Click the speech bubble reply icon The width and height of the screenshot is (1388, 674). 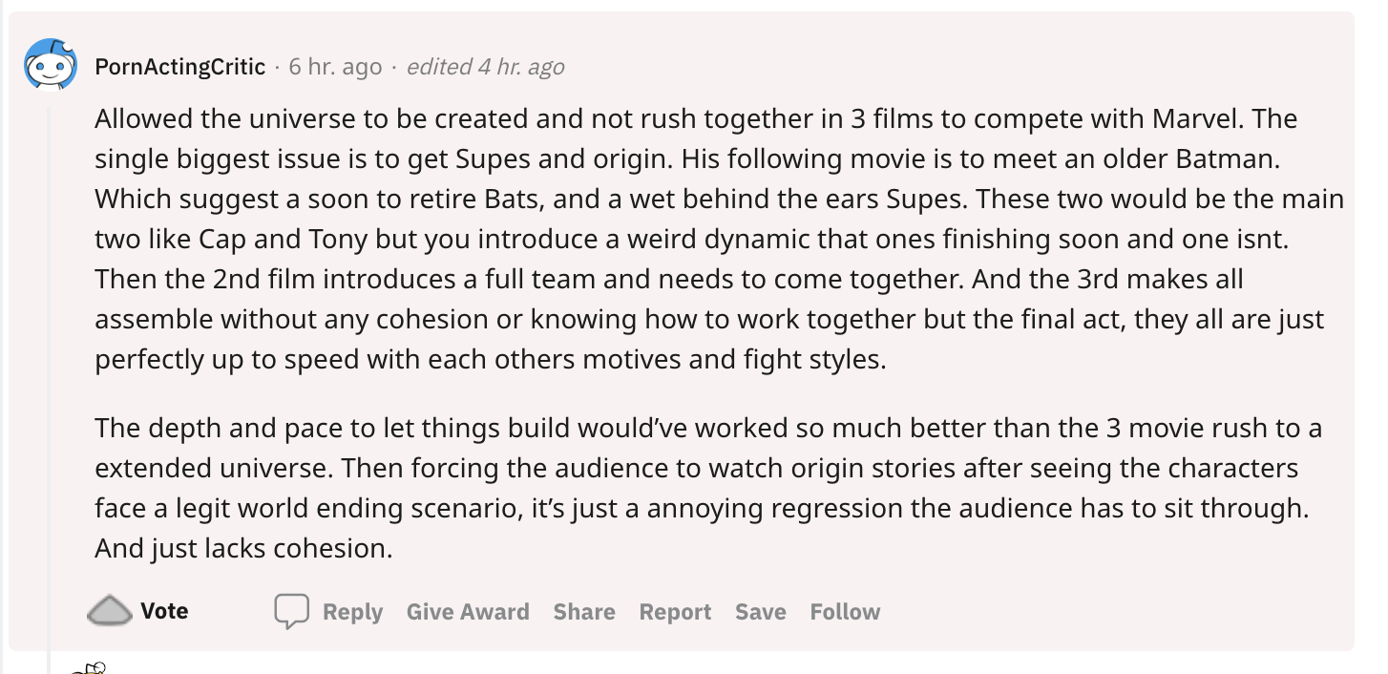tap(292, 611)
